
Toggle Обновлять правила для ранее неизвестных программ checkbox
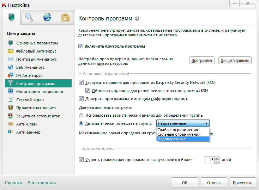coord(88,91)
